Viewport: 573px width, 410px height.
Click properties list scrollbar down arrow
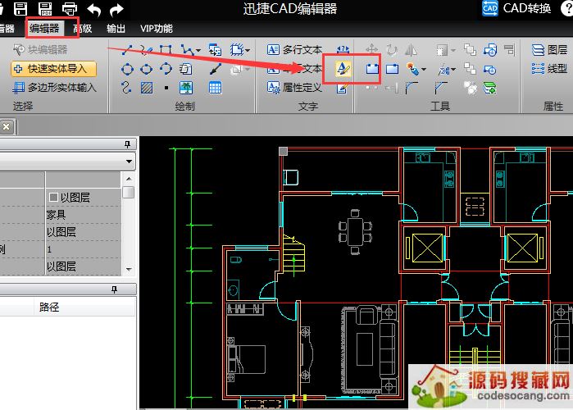[129, 269]
